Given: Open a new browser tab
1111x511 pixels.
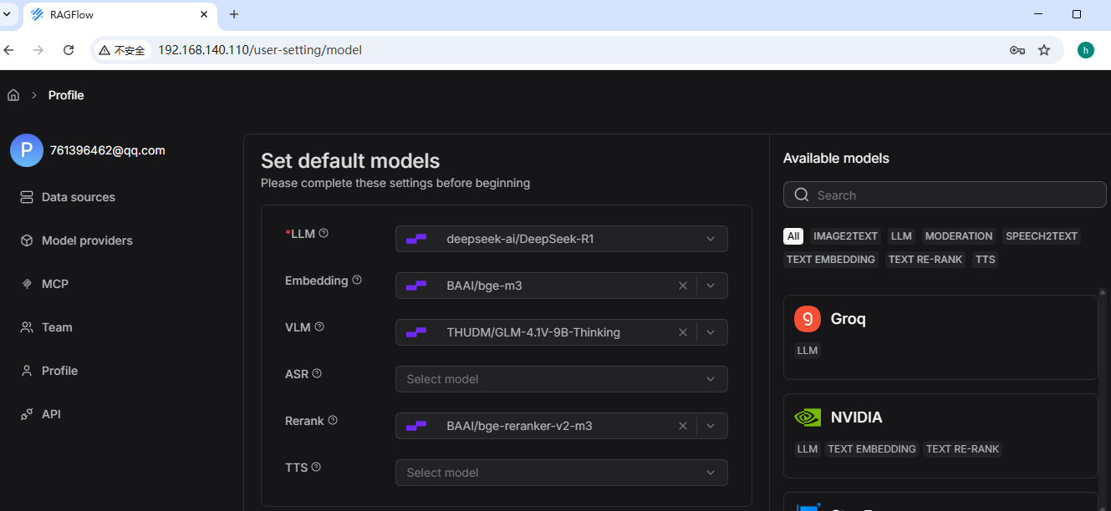Looking at the screenshot, I should [234, 14].
